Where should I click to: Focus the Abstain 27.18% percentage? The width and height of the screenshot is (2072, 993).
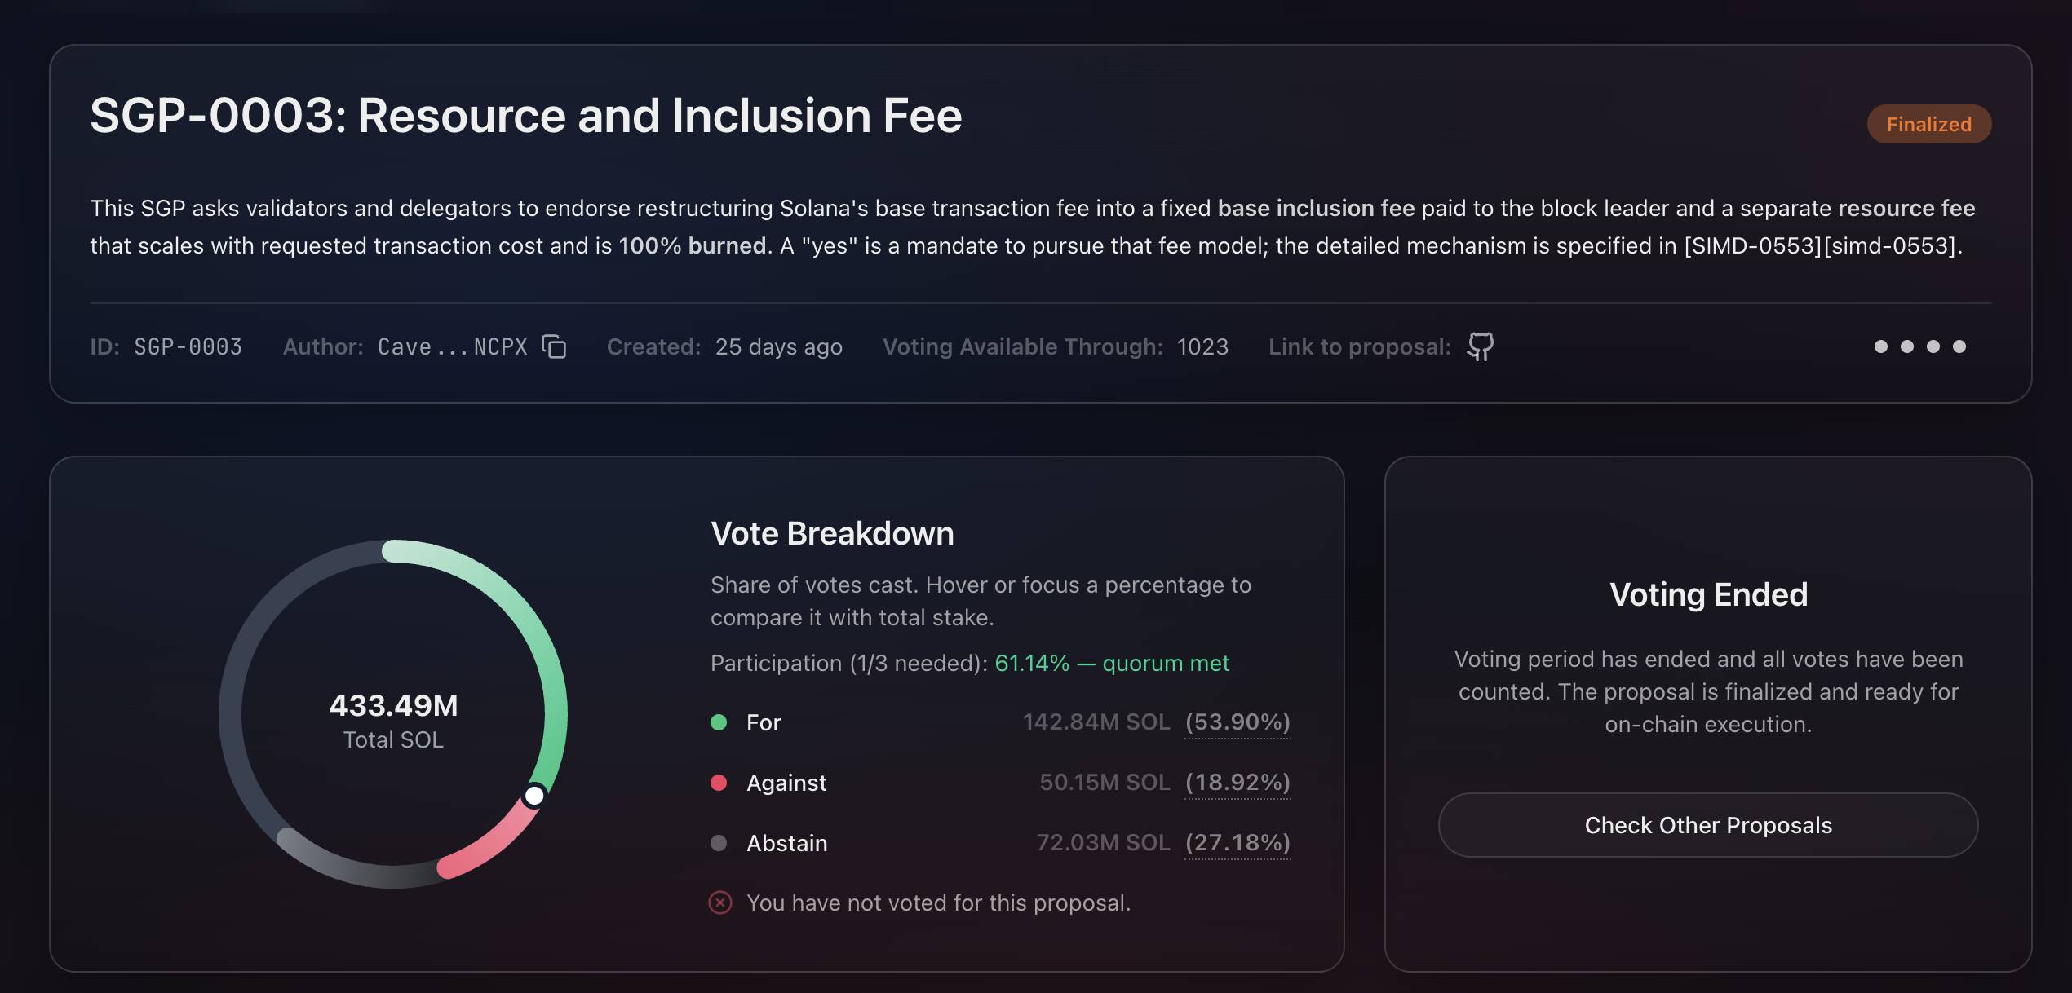pos(1237,843)
